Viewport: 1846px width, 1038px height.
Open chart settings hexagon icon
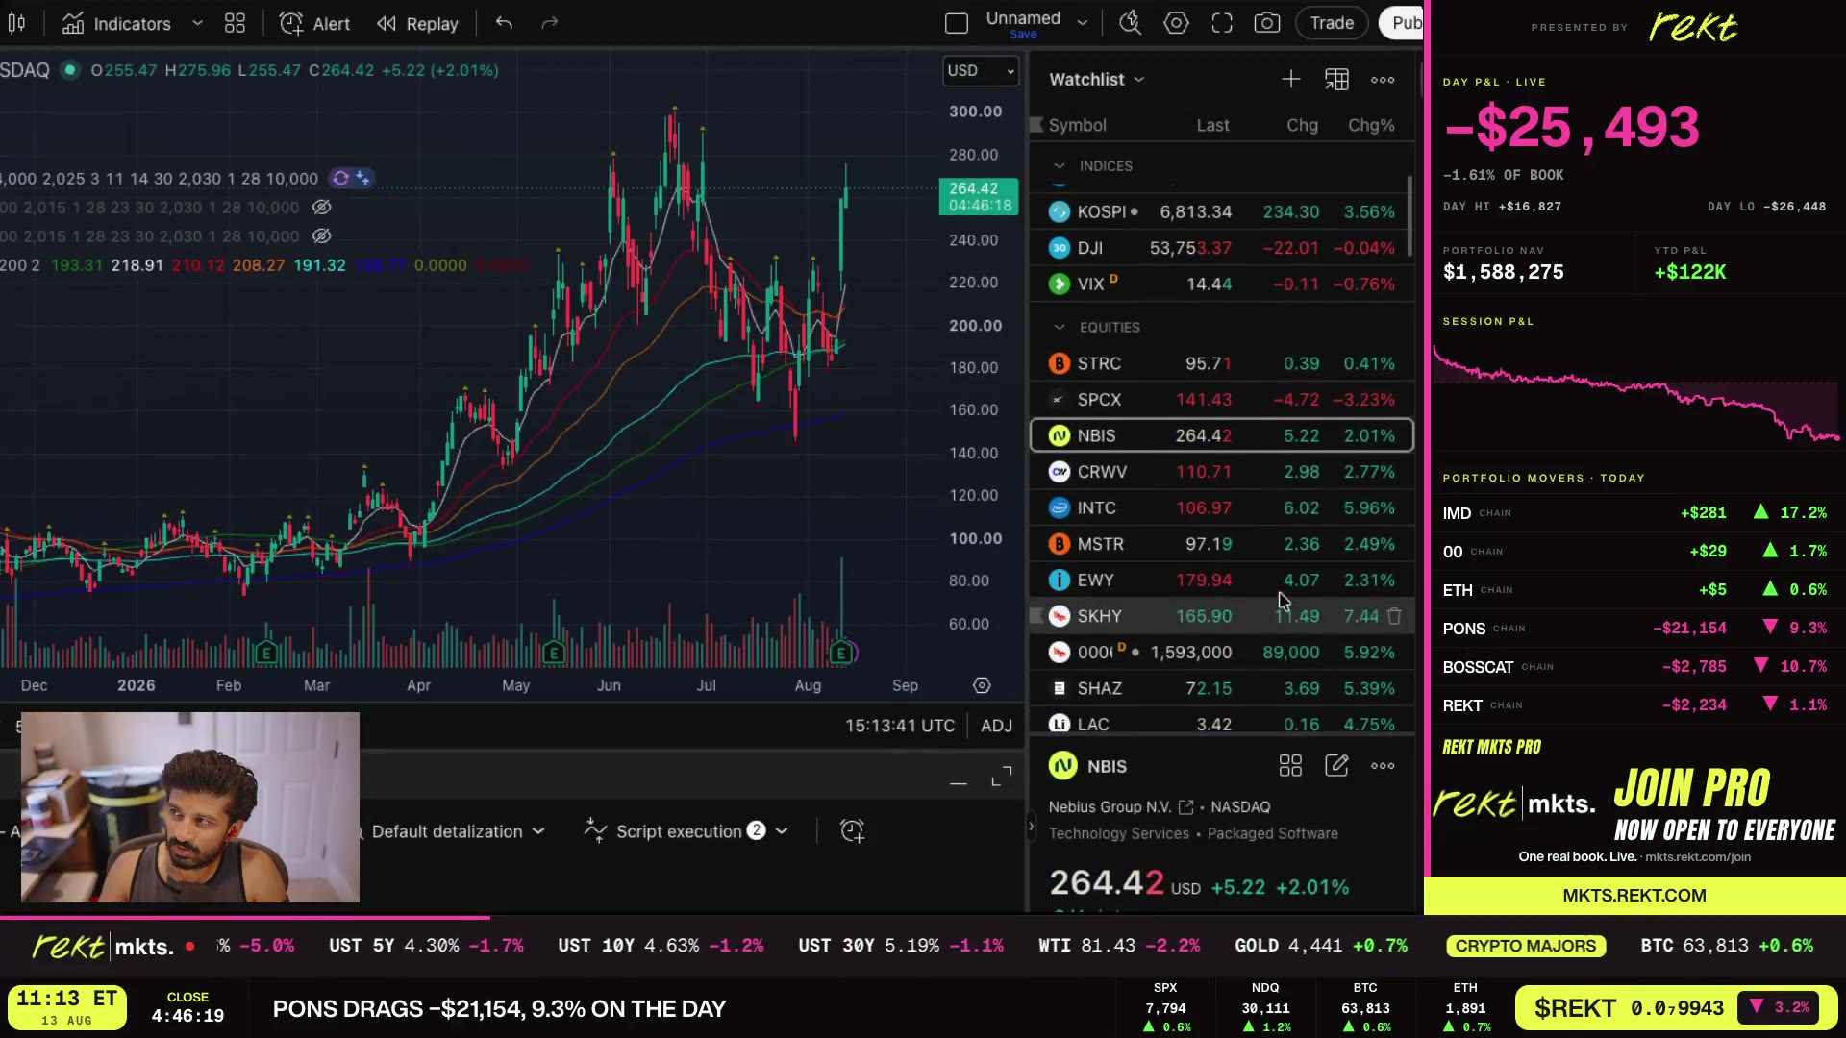tap(1176, 24)
